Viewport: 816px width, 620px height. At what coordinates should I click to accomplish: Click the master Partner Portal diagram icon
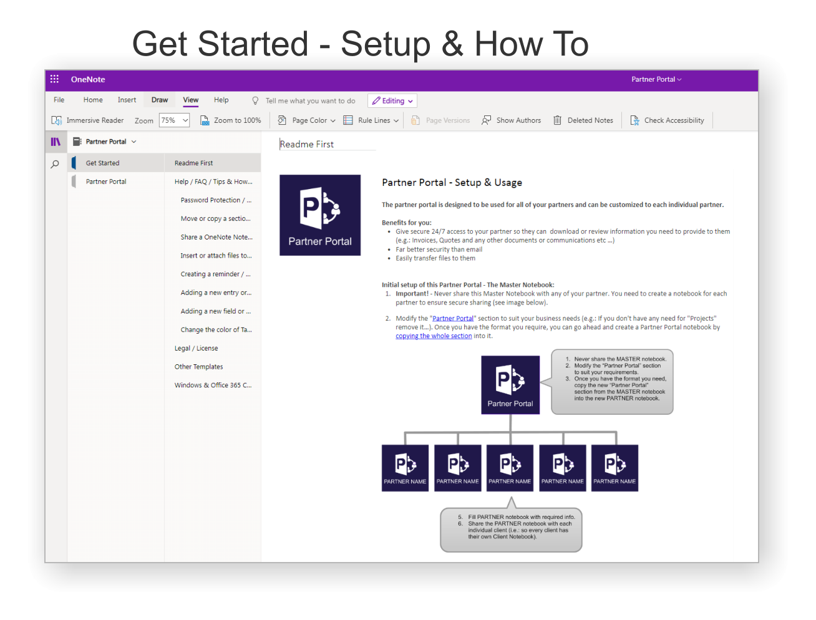pos(510,385)
